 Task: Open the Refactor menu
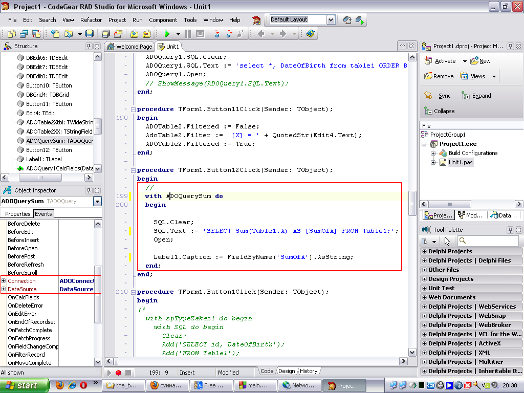[91, 20]
